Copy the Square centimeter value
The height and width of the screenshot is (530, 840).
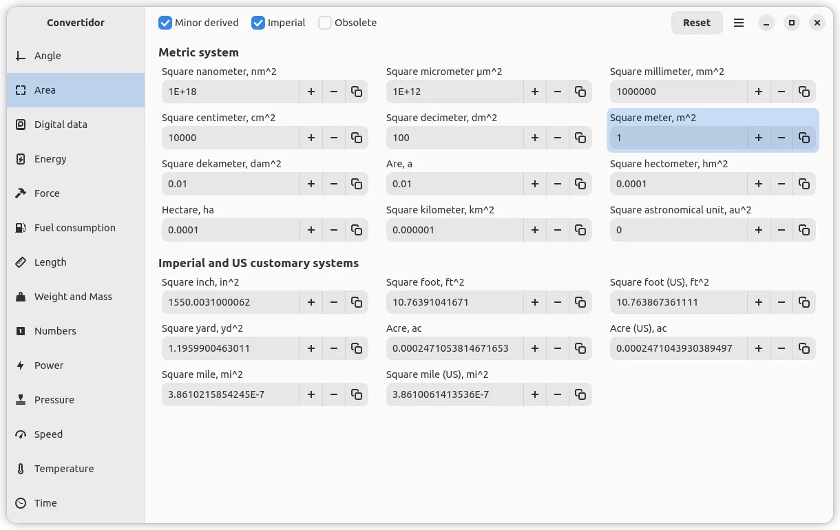[357, 138]
